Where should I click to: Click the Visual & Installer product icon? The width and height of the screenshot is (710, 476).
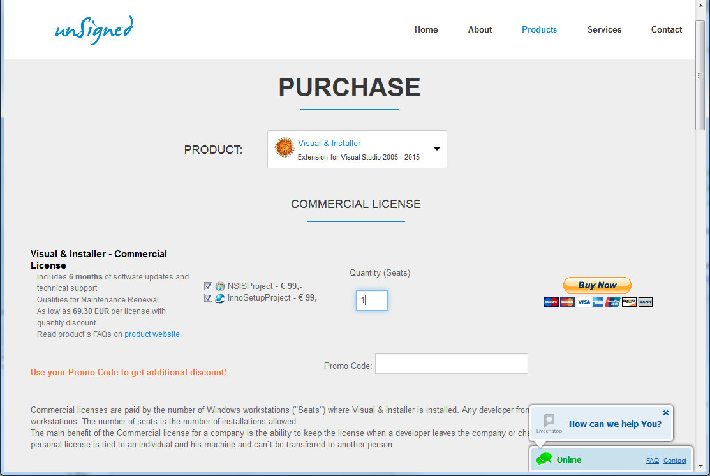tap(285, 147)
